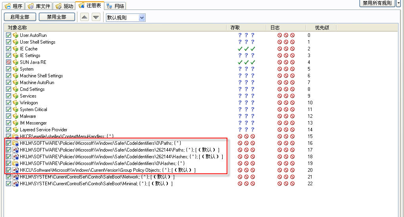Click the blocked access icons for priority 16 row

[246, 143]
